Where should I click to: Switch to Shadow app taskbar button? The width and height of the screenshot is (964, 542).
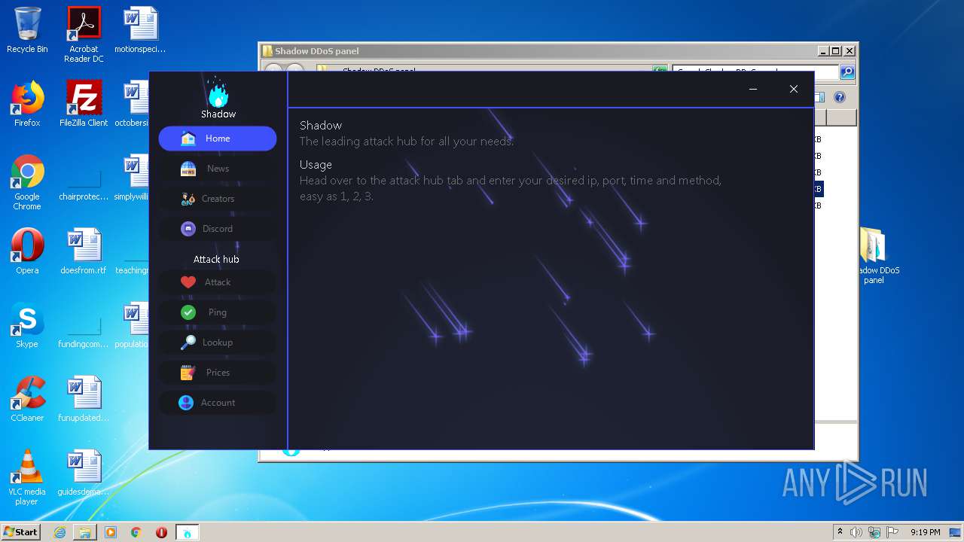click(x=188, y=532)
